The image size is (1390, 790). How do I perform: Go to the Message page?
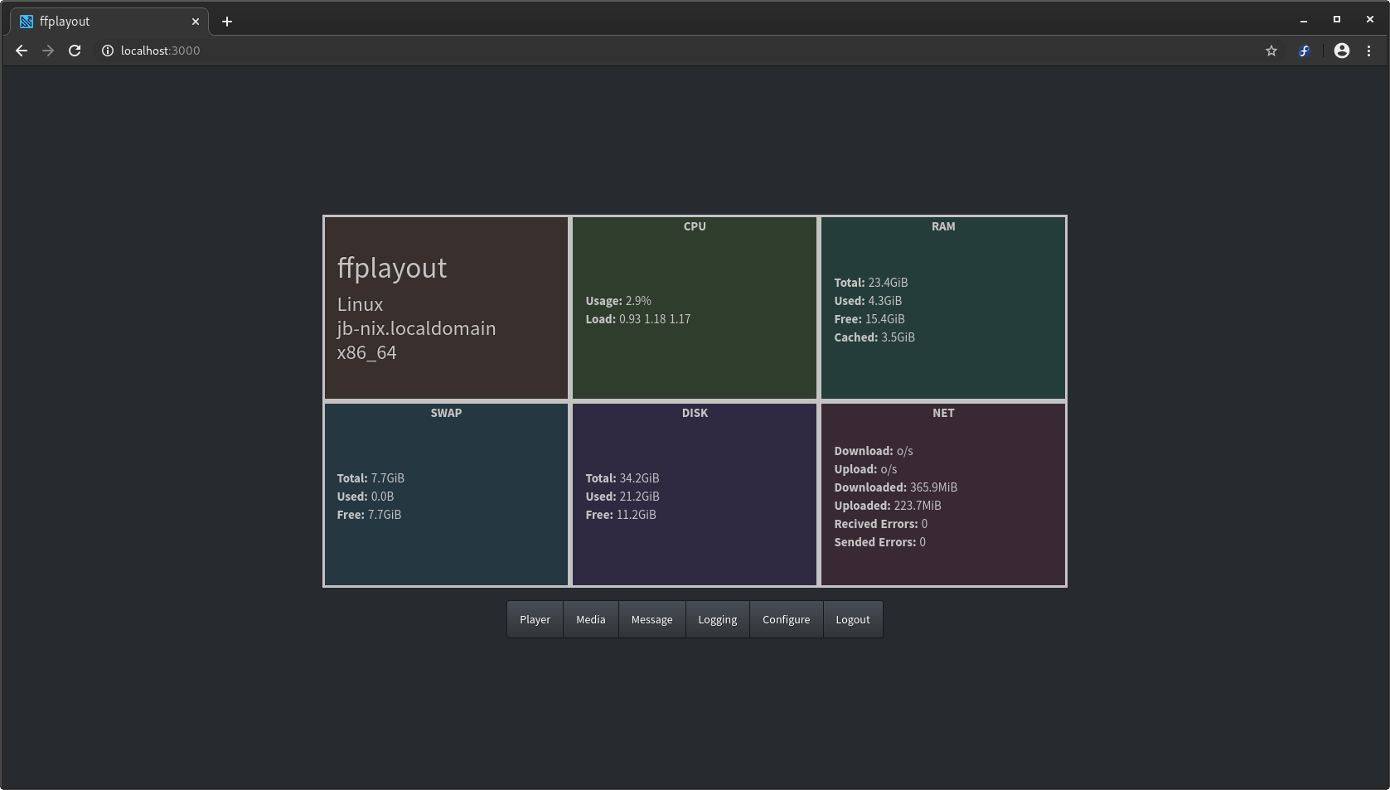pos(652,619)
